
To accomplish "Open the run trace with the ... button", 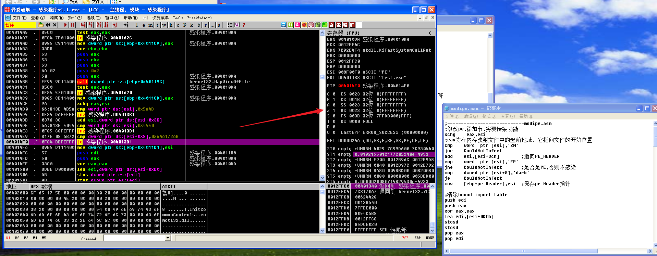I will (212, 25).
